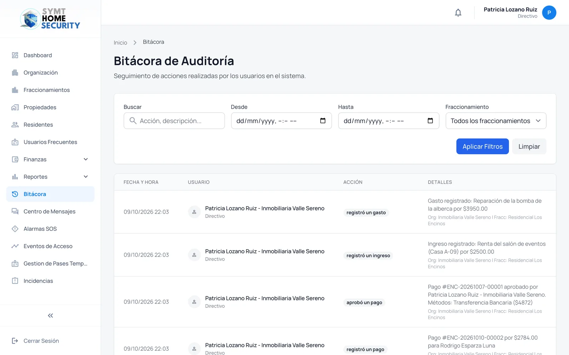The image size is (569, 355).
Task: Open the Todos los fraccionamientos dropdown
Action: coord(496,121)
